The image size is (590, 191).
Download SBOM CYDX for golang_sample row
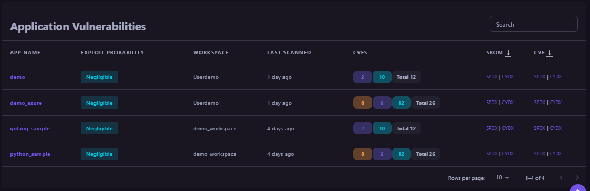pos(508,128)
